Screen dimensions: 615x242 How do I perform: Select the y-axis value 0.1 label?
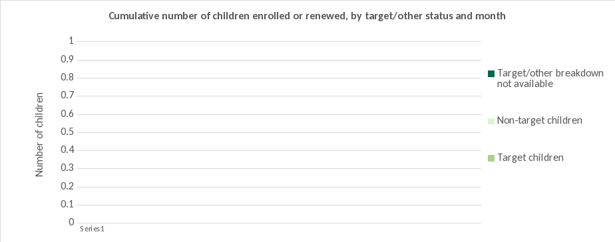click(x=67, y=204)
